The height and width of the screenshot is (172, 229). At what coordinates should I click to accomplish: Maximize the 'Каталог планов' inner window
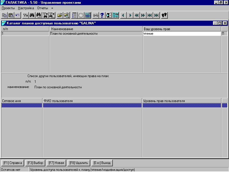(220, 23)
